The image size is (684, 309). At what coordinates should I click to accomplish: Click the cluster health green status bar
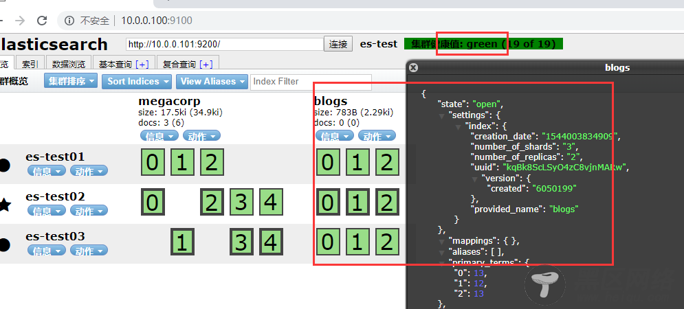click(x=484, y=44)
